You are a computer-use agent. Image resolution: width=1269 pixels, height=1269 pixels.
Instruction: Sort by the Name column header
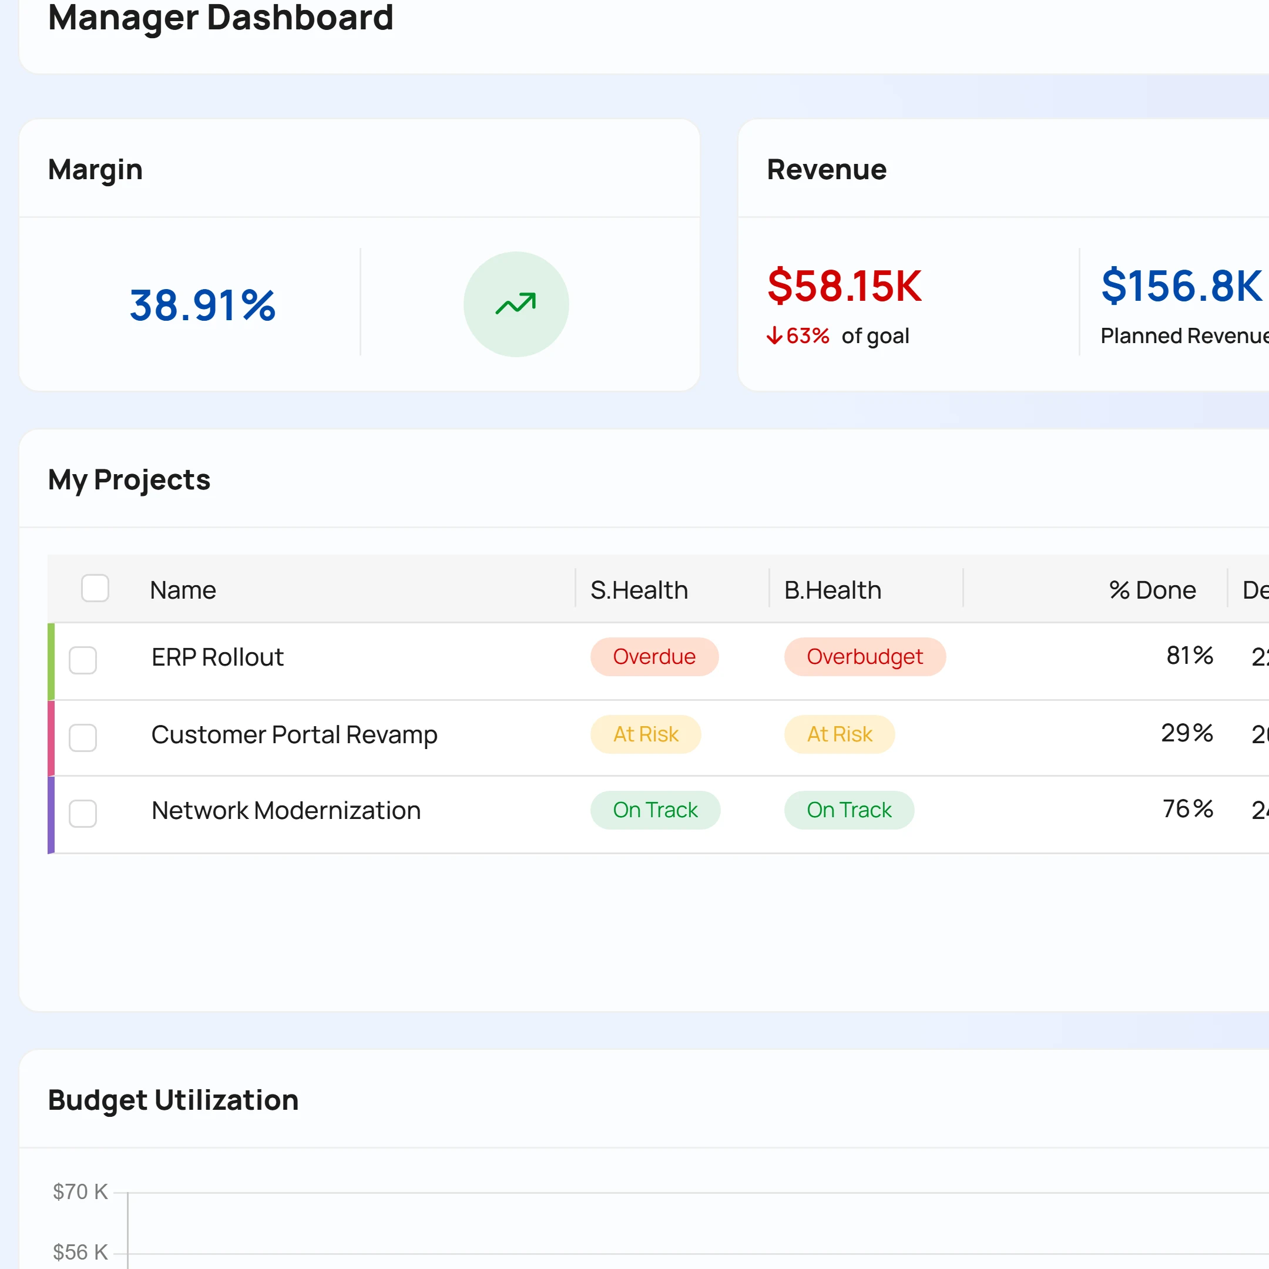(x=183, y=590)
